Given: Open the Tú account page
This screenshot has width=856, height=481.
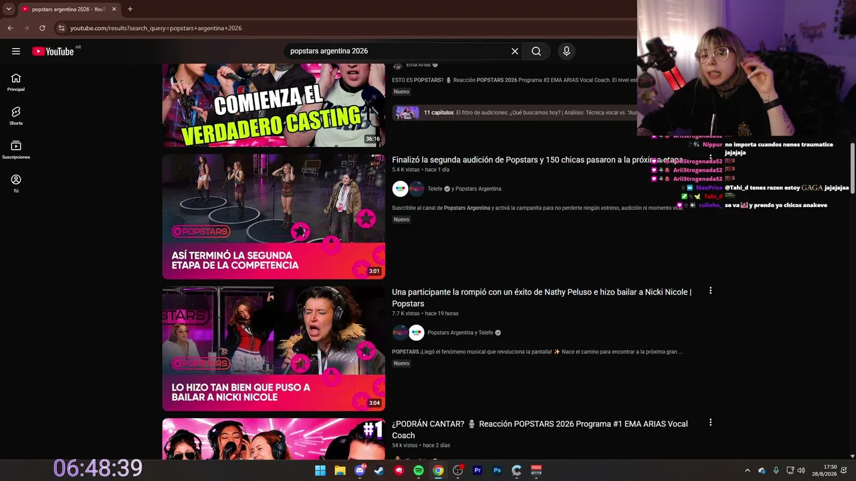Looking at the screenshot, I should pos(16,184).
